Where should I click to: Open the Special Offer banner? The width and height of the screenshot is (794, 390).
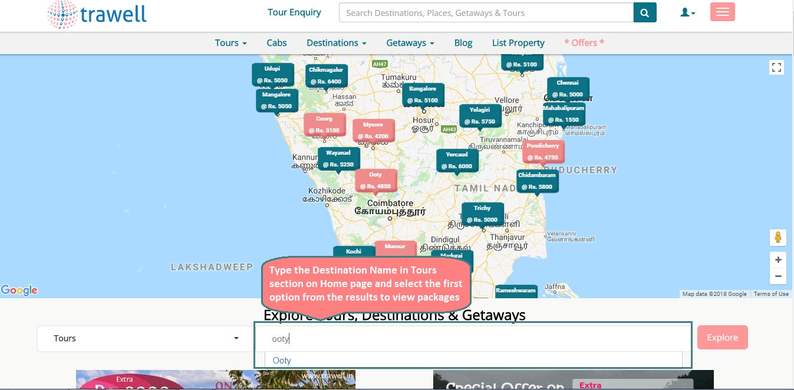pyautogui.click(x=573, y=380)
